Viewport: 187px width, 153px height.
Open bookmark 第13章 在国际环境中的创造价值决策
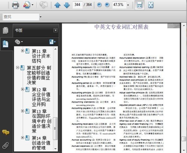[41, 121]
